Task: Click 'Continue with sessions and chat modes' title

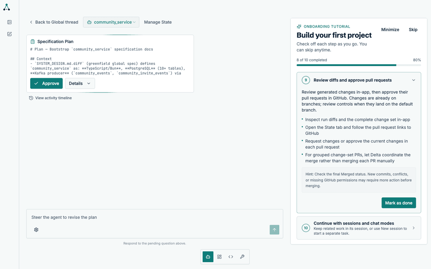Action: [x=354, y=223]
